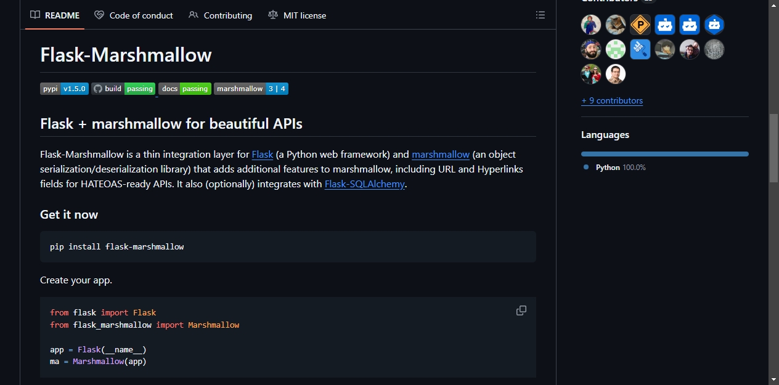
Task: Open the anime character with duck bill avatar
Action: (x=665, y=49)
